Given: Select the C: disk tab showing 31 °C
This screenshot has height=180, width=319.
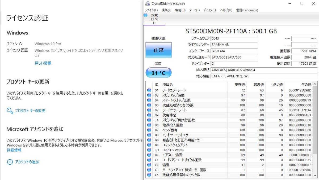Looking at the screenshot, I should coord(154,19).
